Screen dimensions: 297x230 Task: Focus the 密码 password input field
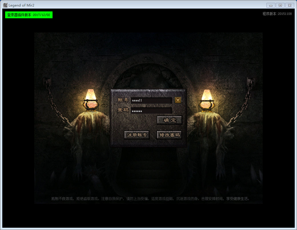(151, 111)
